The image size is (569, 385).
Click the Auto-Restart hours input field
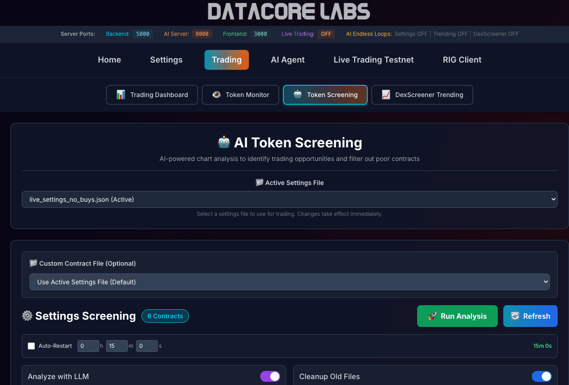pos(88,346)
